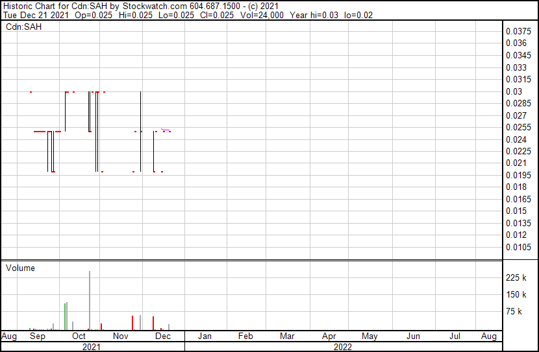Click the red volume bar in mid November
Image resolution: width=539 pixels, height=352 pixels.
[x=132, y=323]
